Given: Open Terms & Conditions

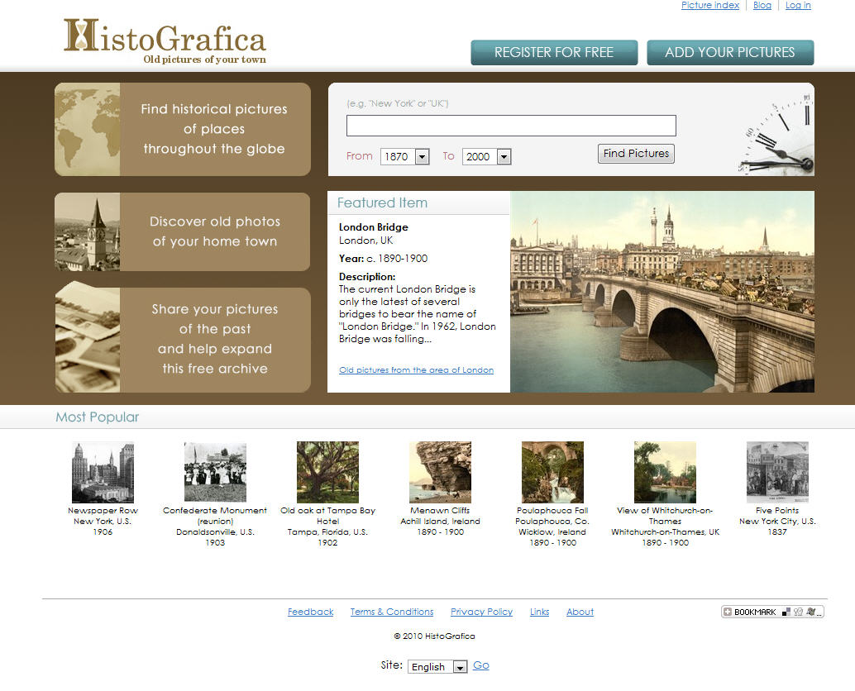Looking at the screenshot, I should [391, 612].
